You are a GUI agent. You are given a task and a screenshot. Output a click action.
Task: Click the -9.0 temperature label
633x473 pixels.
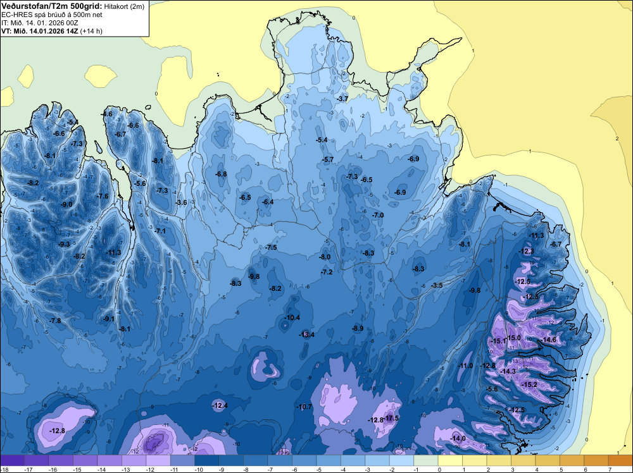pos(66,204)
